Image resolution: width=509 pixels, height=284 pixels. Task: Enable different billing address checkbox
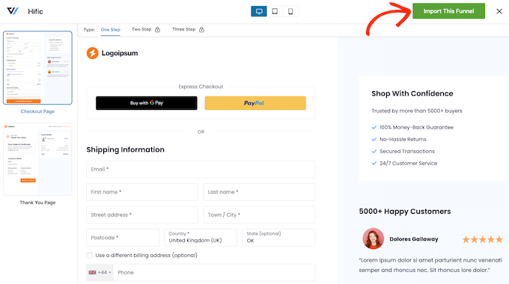pos(90,256)
